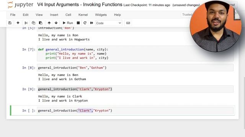Click output 'I live and work in Hogwarts'
The height and width of the screenshot is (137, 245).
[x=64, y=40]
